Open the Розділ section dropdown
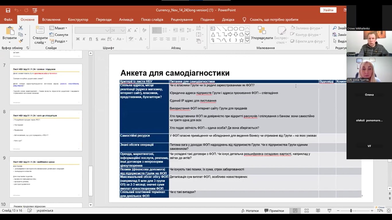This screenshot has height=220, width=392. click(x=58, y=41)
